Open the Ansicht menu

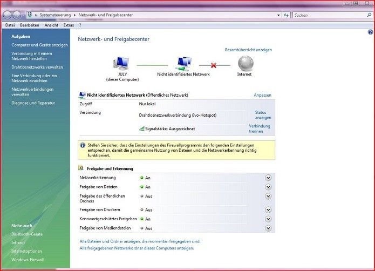51,25
